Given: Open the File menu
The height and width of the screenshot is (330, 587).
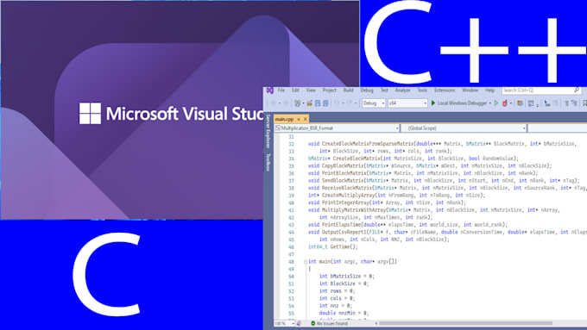Looking at the screenshot, I should click(281, 90).
